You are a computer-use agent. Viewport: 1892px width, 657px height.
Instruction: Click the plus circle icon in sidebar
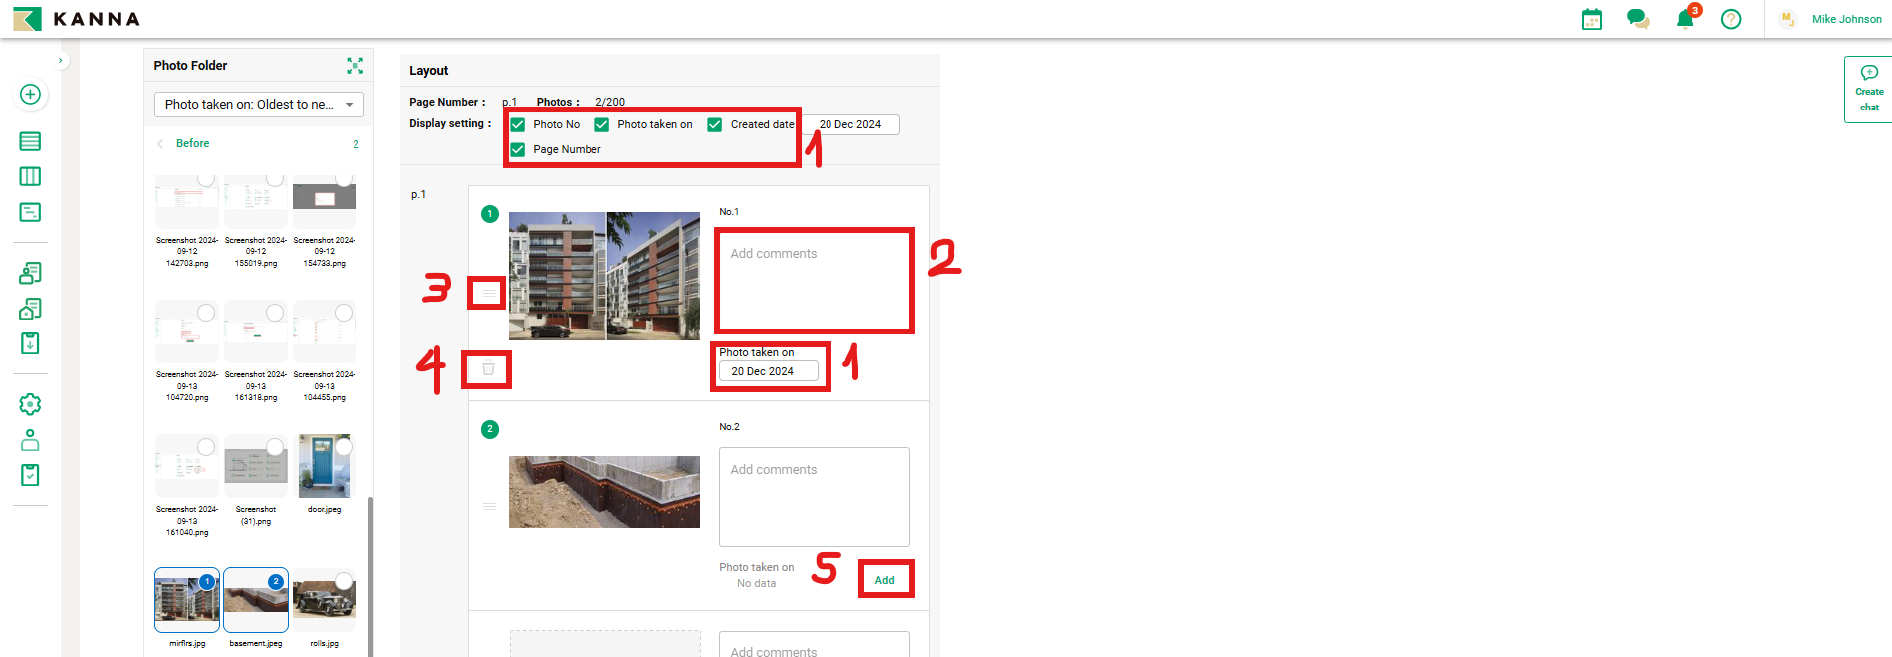pyautogui.click(x=30, y=95)
